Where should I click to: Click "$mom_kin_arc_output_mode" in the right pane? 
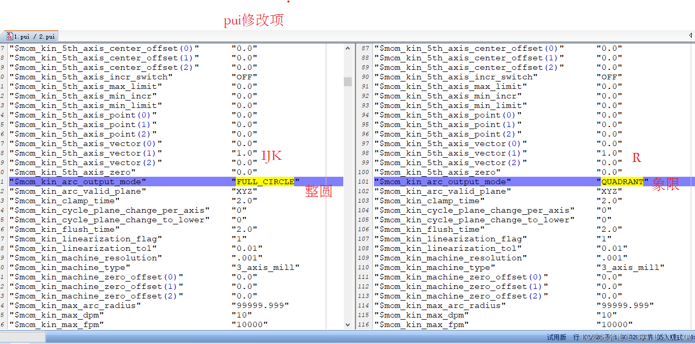(443, 182)
